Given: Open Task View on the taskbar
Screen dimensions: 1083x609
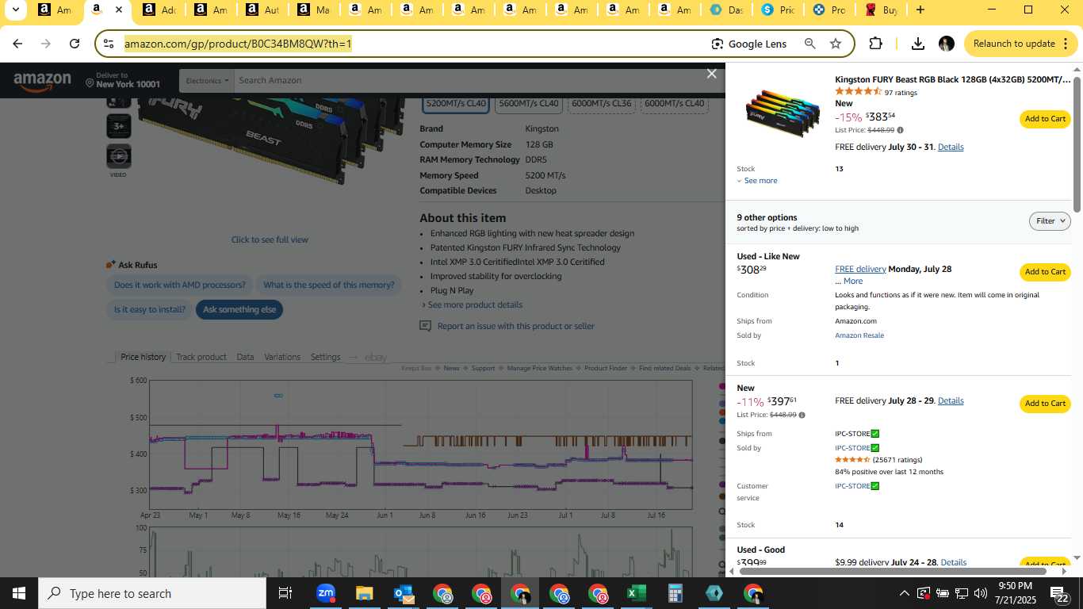Looking at the screenshot, I should tap(285, 593).
